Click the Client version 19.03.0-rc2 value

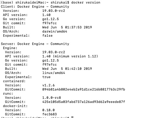[x=54, y=11]
